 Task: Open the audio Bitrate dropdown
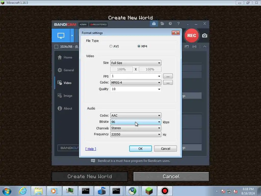click(136, 122)
